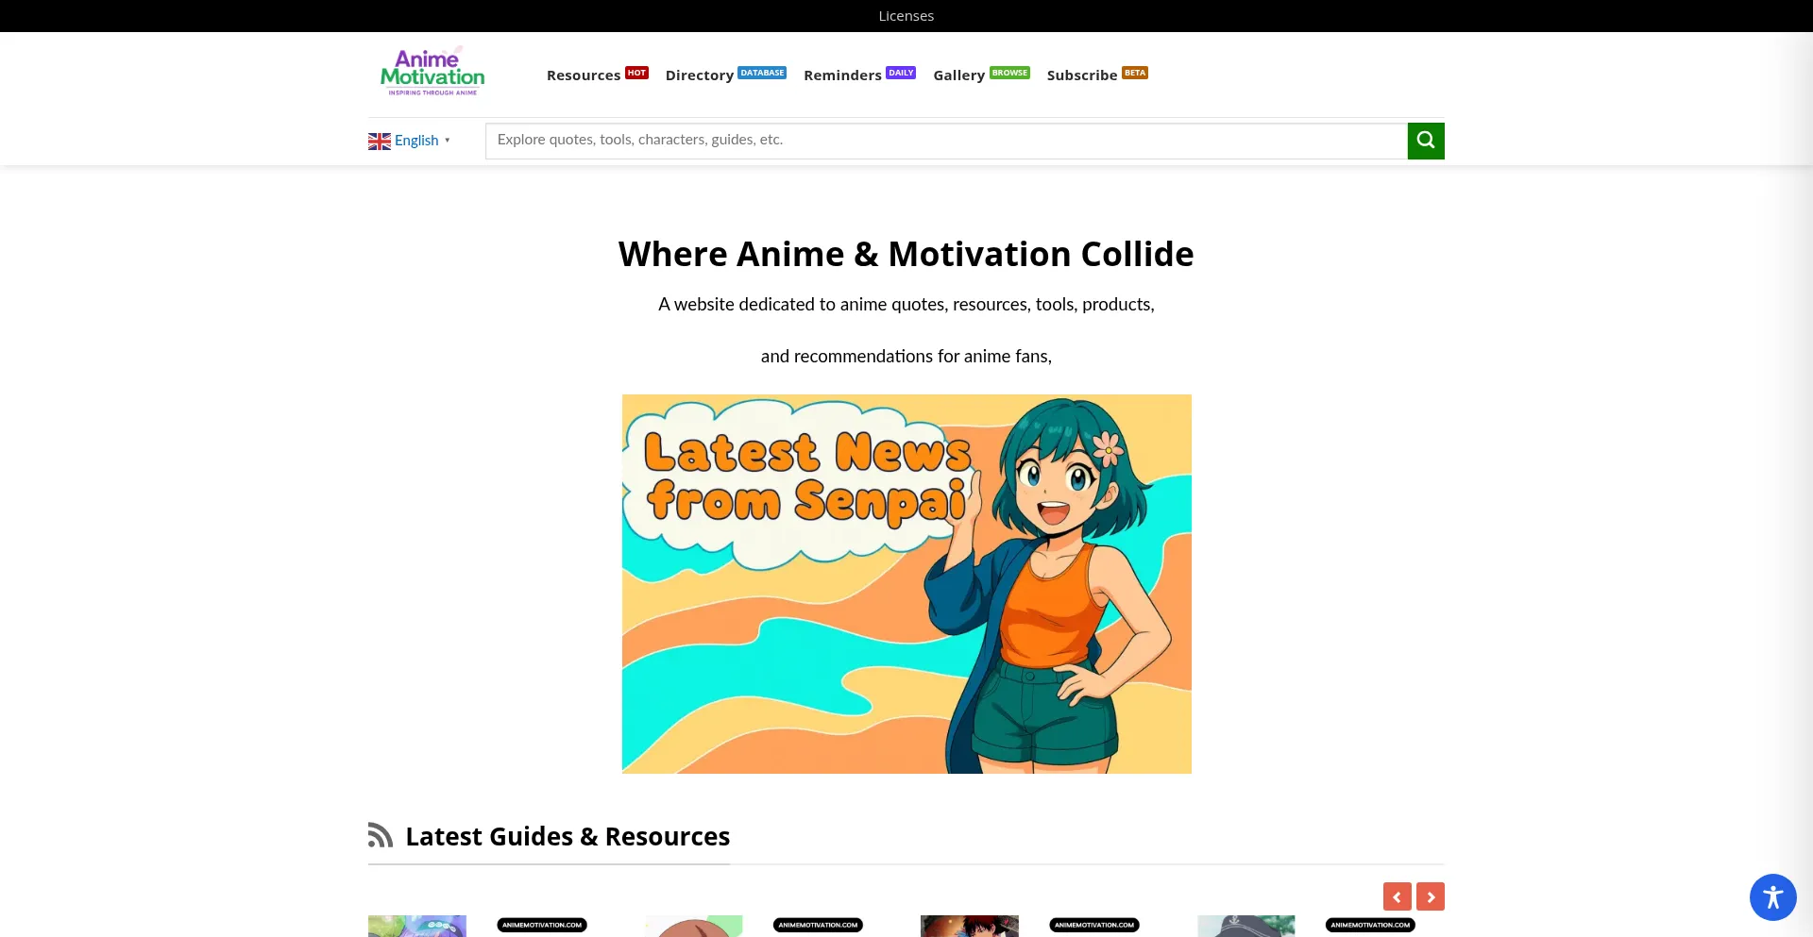The image size is (1813, 937).
Task: Open the accessibility options widget
Action: [1772, 896]
